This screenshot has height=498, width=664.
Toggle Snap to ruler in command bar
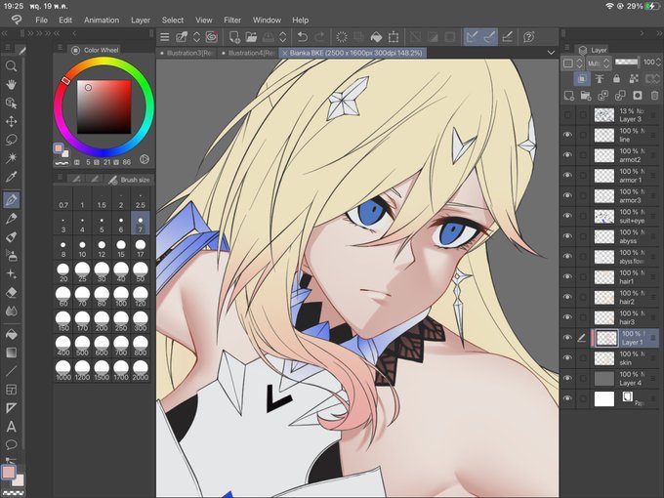[472, 37]
